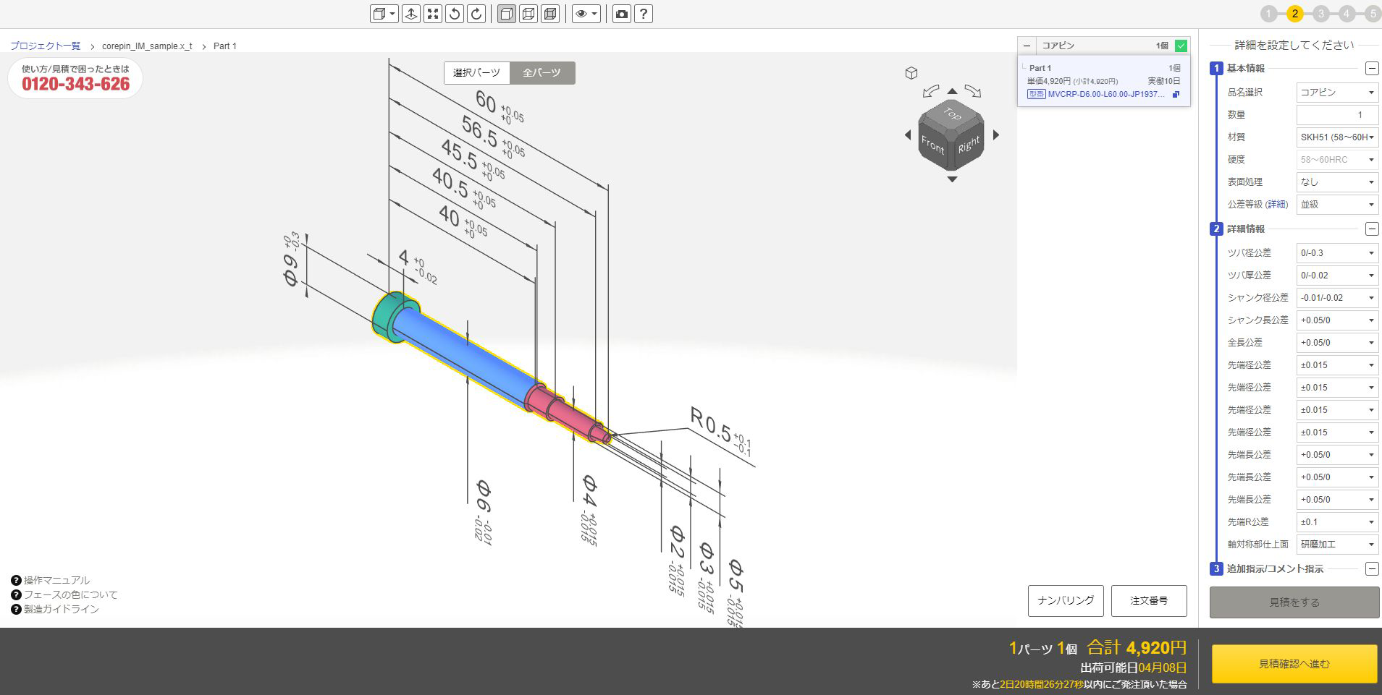Rotate view counterclockwise with the toolbar icon

pos(454,14)
